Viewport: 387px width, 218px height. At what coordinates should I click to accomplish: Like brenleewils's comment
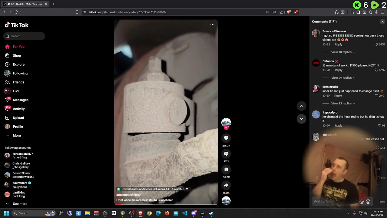[x=376, y=96]
